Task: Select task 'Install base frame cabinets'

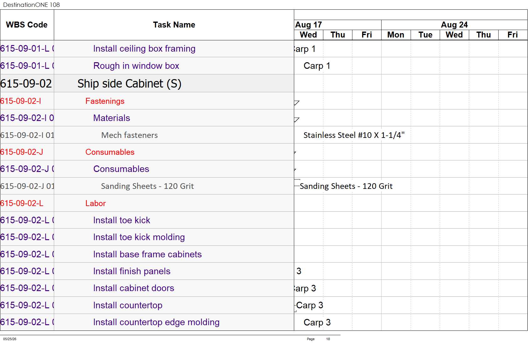Action: coord(147,254)
